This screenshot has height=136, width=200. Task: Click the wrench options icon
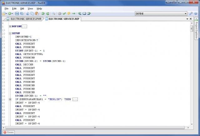191,13
